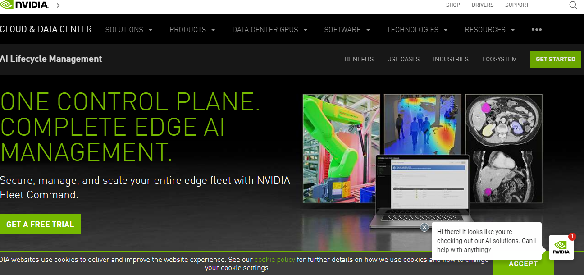Accept cookies with the Accept button
The image size is (584, 275).
(523, 264)
